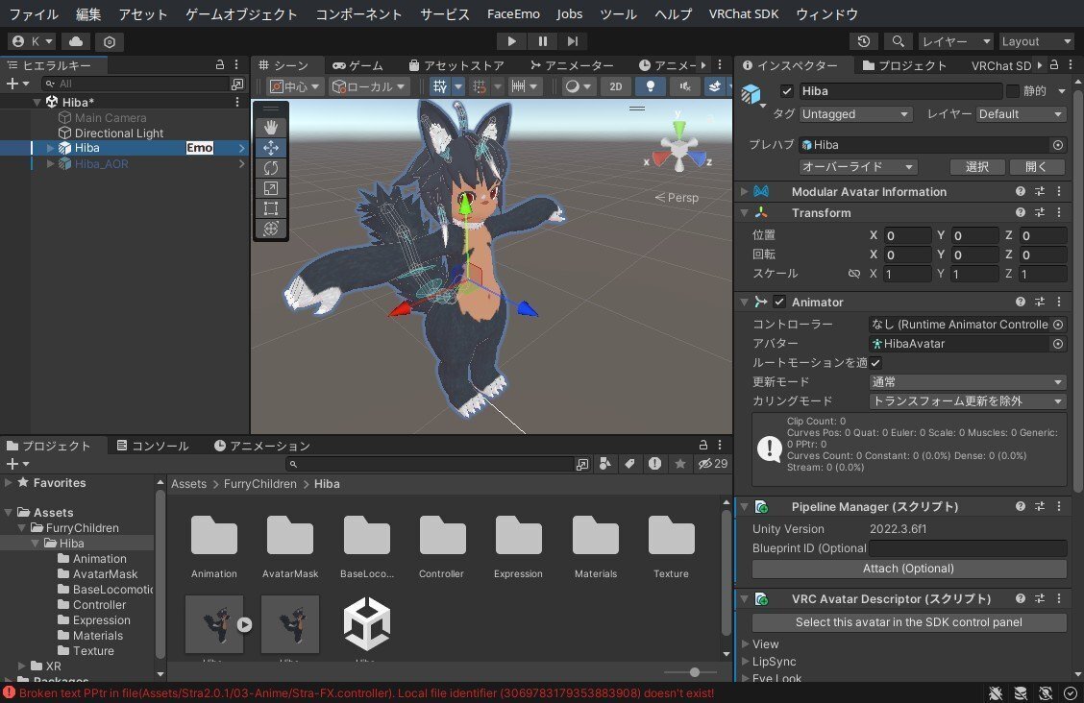This screenshot has height=703, width=1084.
Task: Switch to the Asset Store tab
Action: point(456,65)
